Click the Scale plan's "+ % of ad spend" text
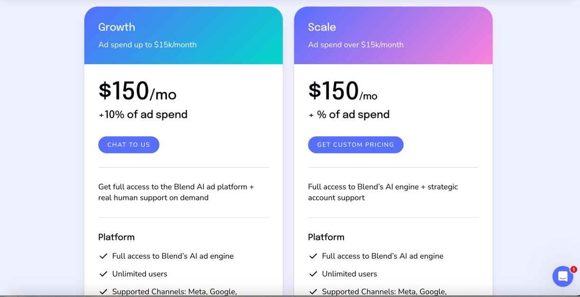Image resolution: width=580 pixels, height=297 pixels. [349, 114]
